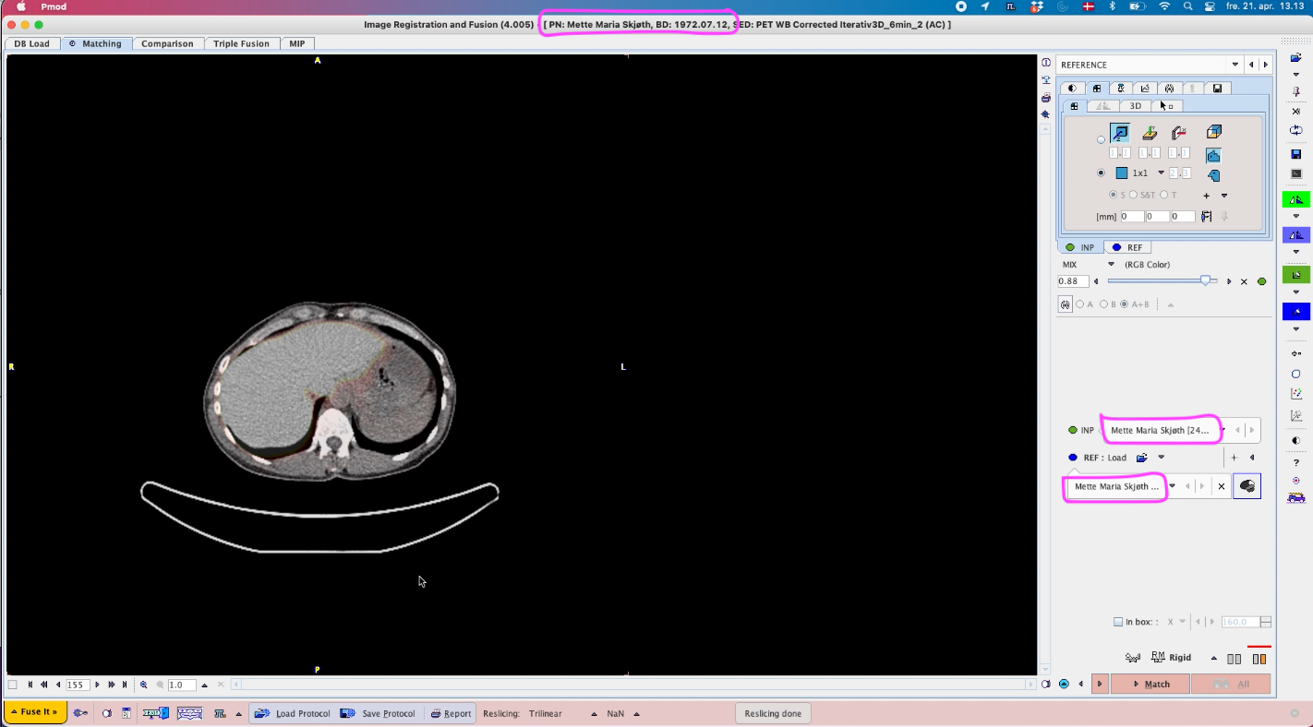The height and width of the screenshot is (727, 1313).
Task: Click the head profile orientation icon
Action: click(1213, 175)
